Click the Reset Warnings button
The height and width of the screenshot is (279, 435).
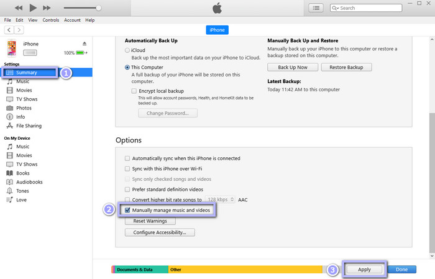pyautogui.click(x=150, y=221)
